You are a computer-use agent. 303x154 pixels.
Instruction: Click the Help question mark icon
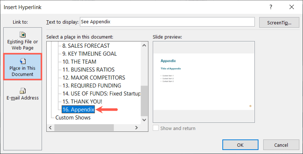click(271, 7)
